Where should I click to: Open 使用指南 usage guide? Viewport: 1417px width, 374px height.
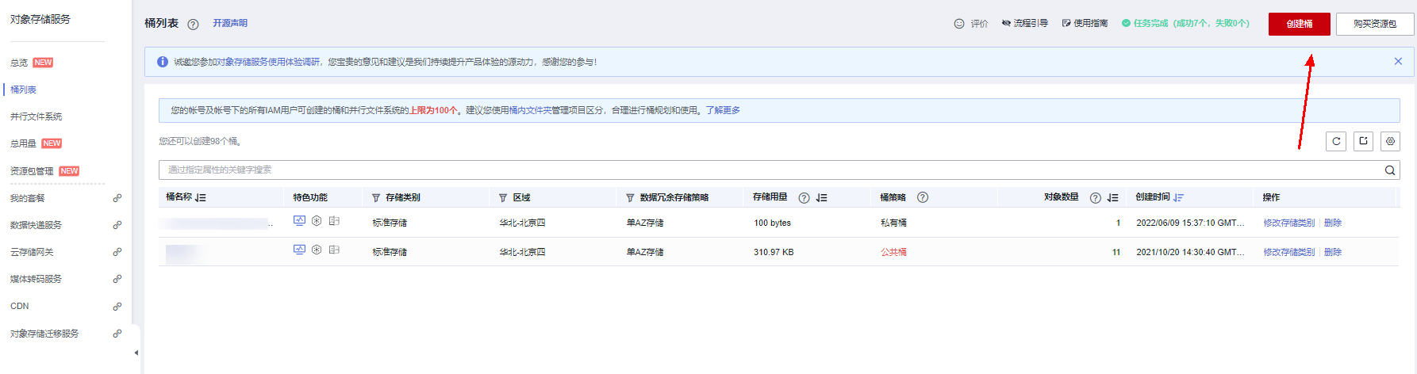click(1085, 24)
